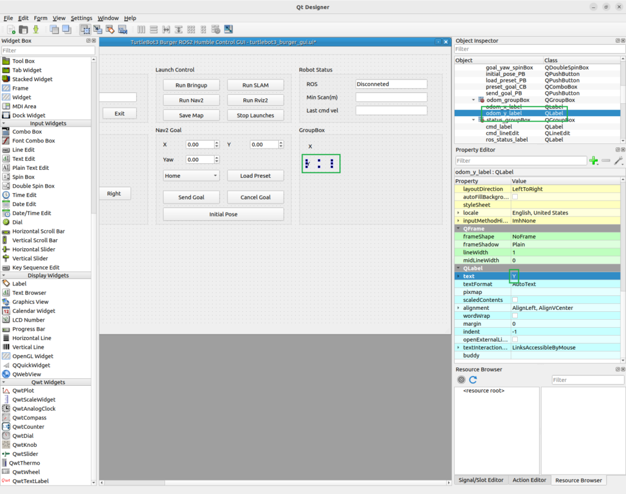
Task: Select QwtCompass widget in Widget Box
Action: point(29,418)
